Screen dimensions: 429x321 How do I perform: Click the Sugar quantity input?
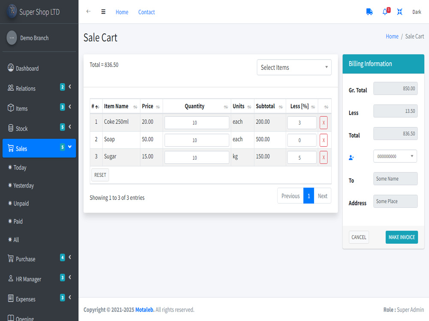197,158
